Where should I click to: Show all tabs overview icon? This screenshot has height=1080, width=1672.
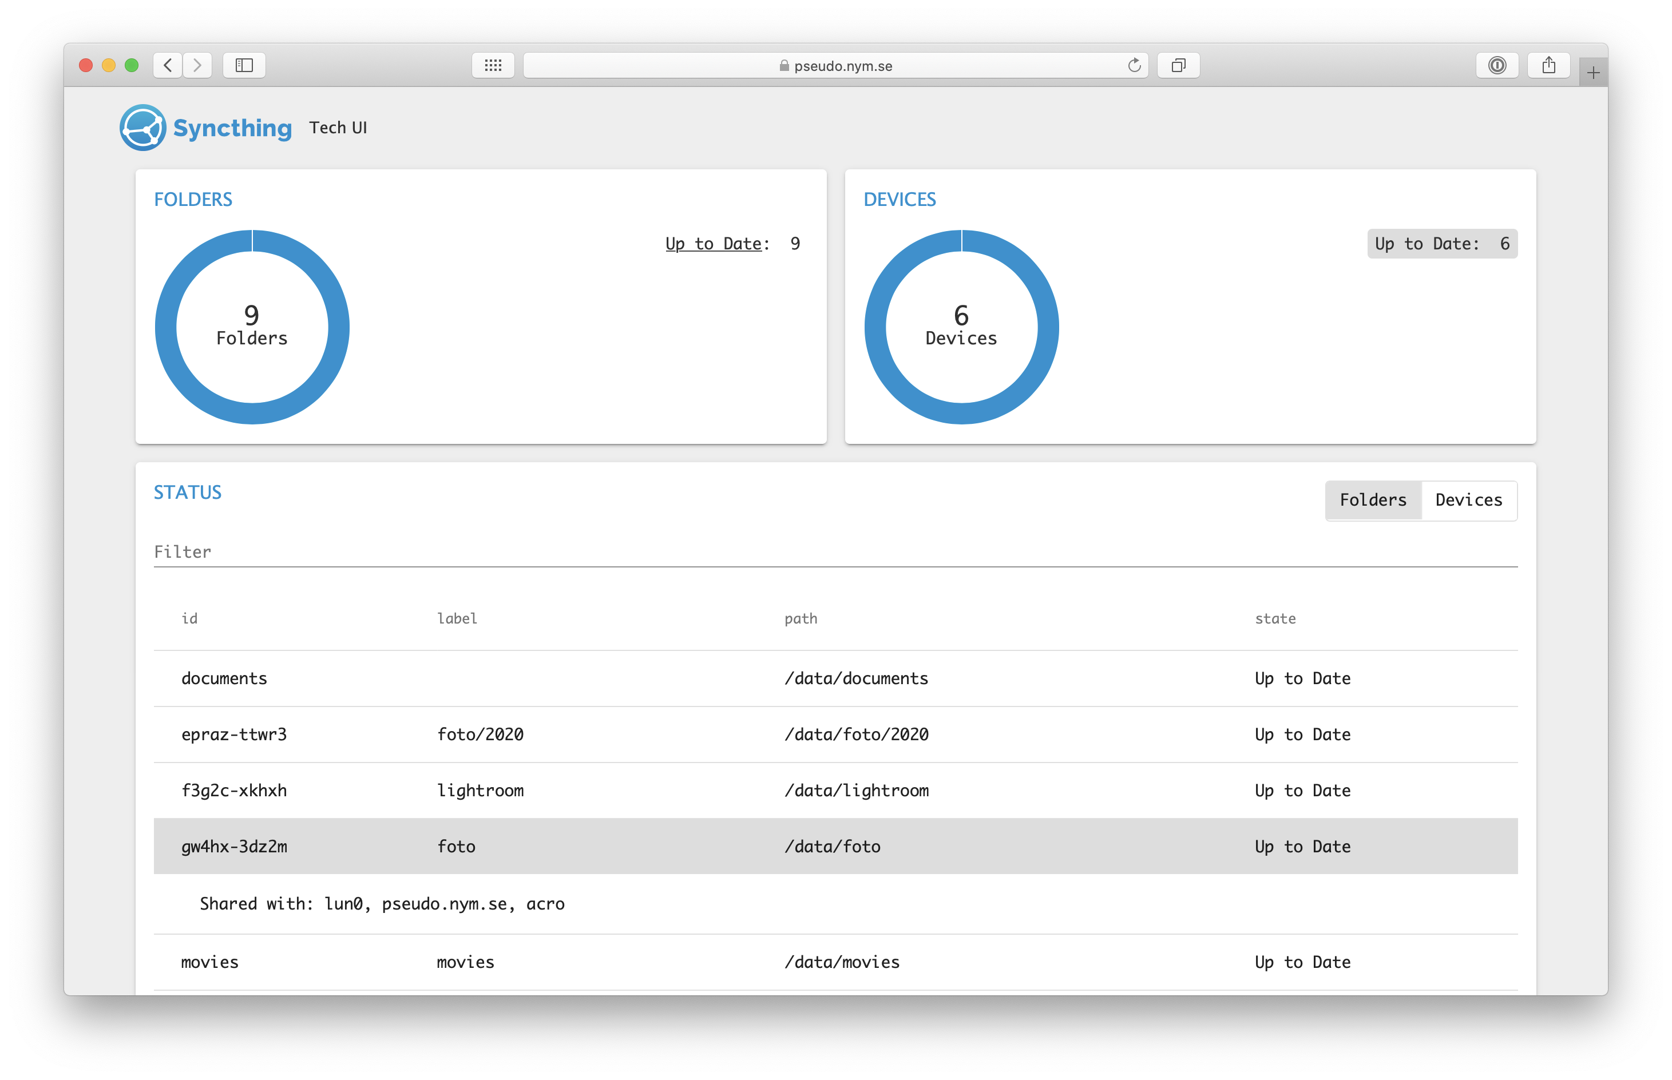(1178, 65)
